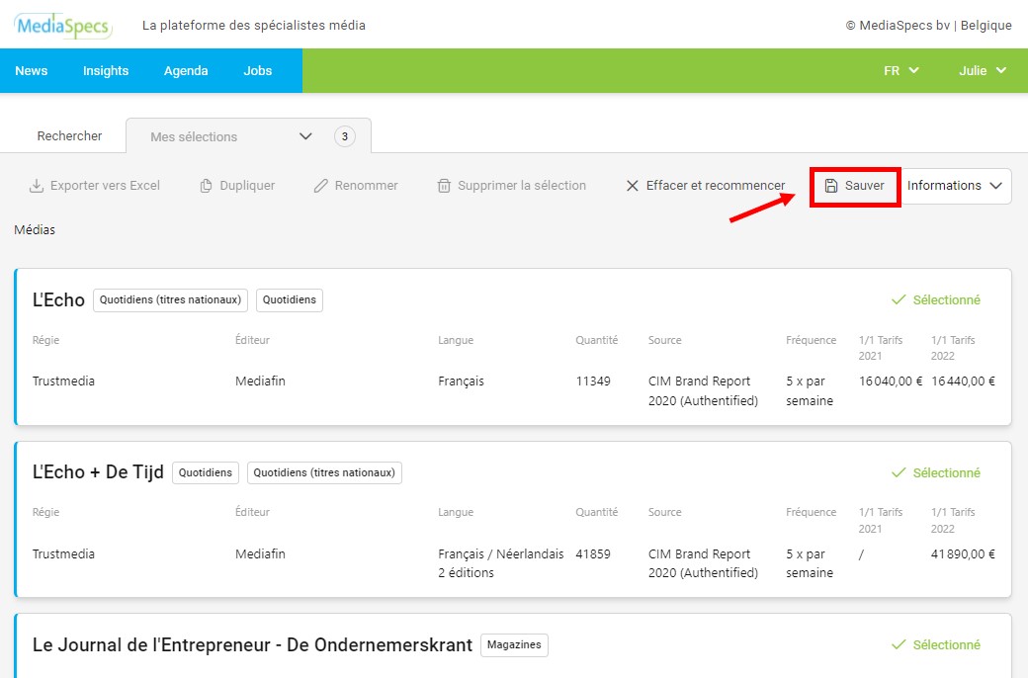1028x678 pixels.
Task: Switch to the Rechercher tab
Action: 69,136
